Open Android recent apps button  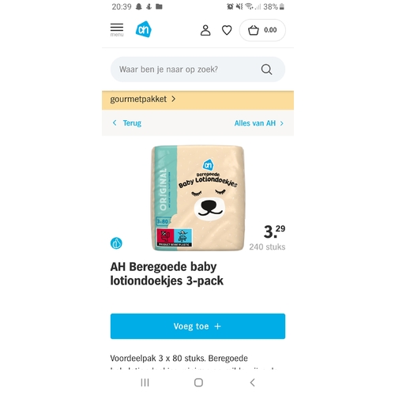tap(145, 382)
